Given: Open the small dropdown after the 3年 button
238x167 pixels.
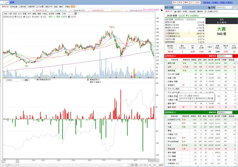Looking at the screenshot, I should [x=158, y=165].
